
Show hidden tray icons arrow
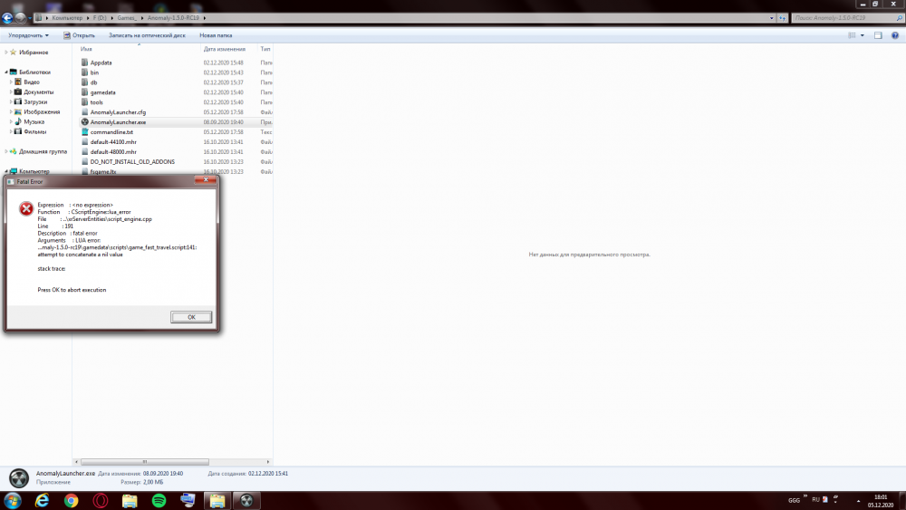pos(858,501)
